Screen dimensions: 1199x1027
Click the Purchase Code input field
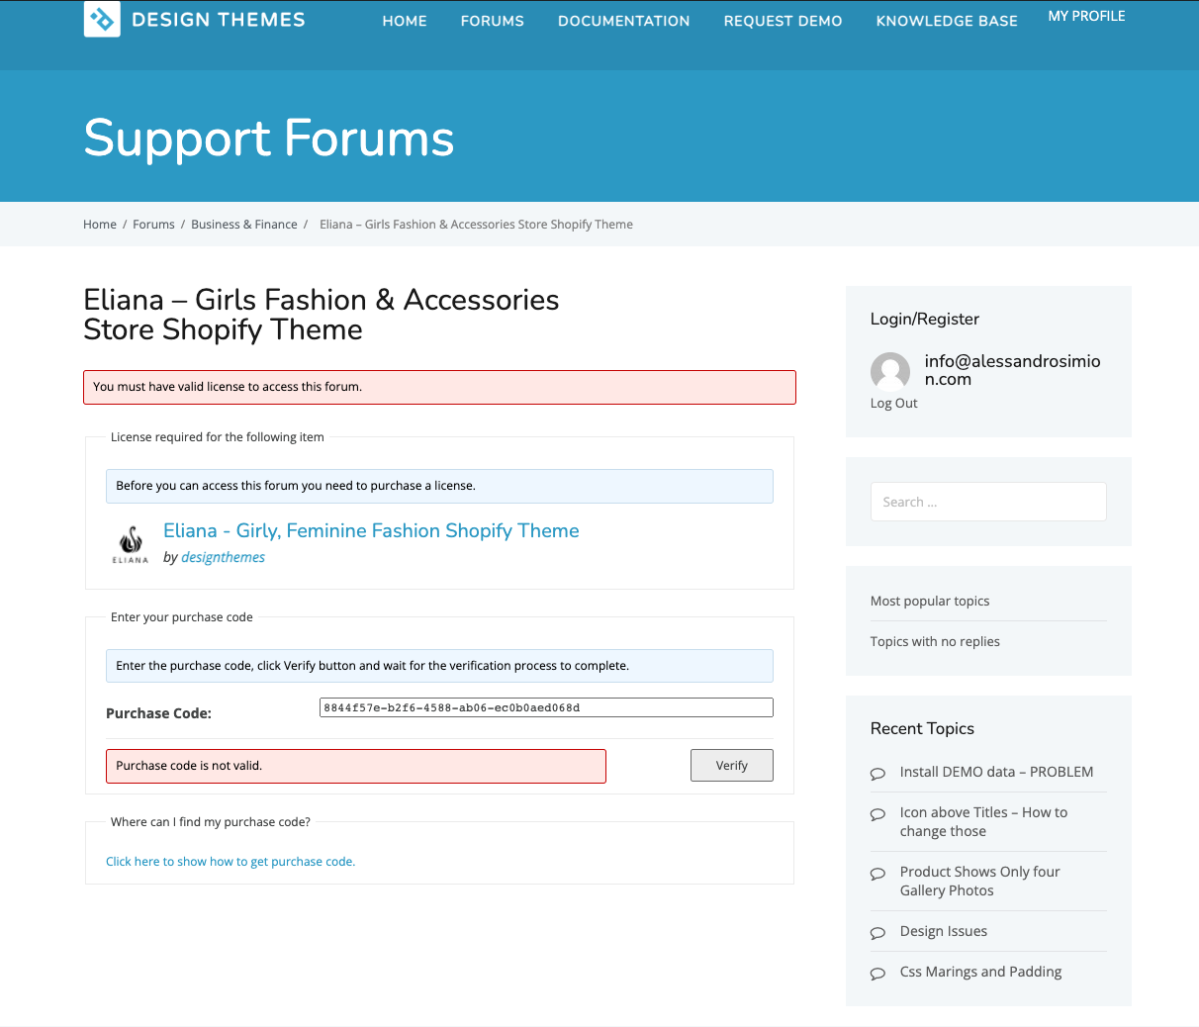pyautogui.click(x=546, y=707)
